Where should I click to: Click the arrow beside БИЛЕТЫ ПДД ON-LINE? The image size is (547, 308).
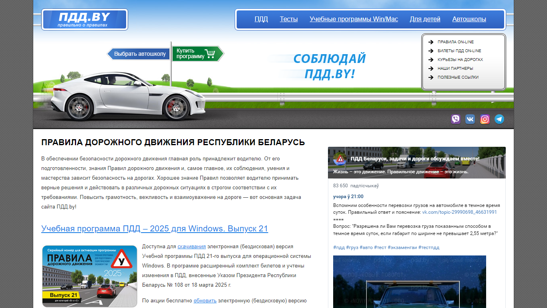tap(431, 51)
